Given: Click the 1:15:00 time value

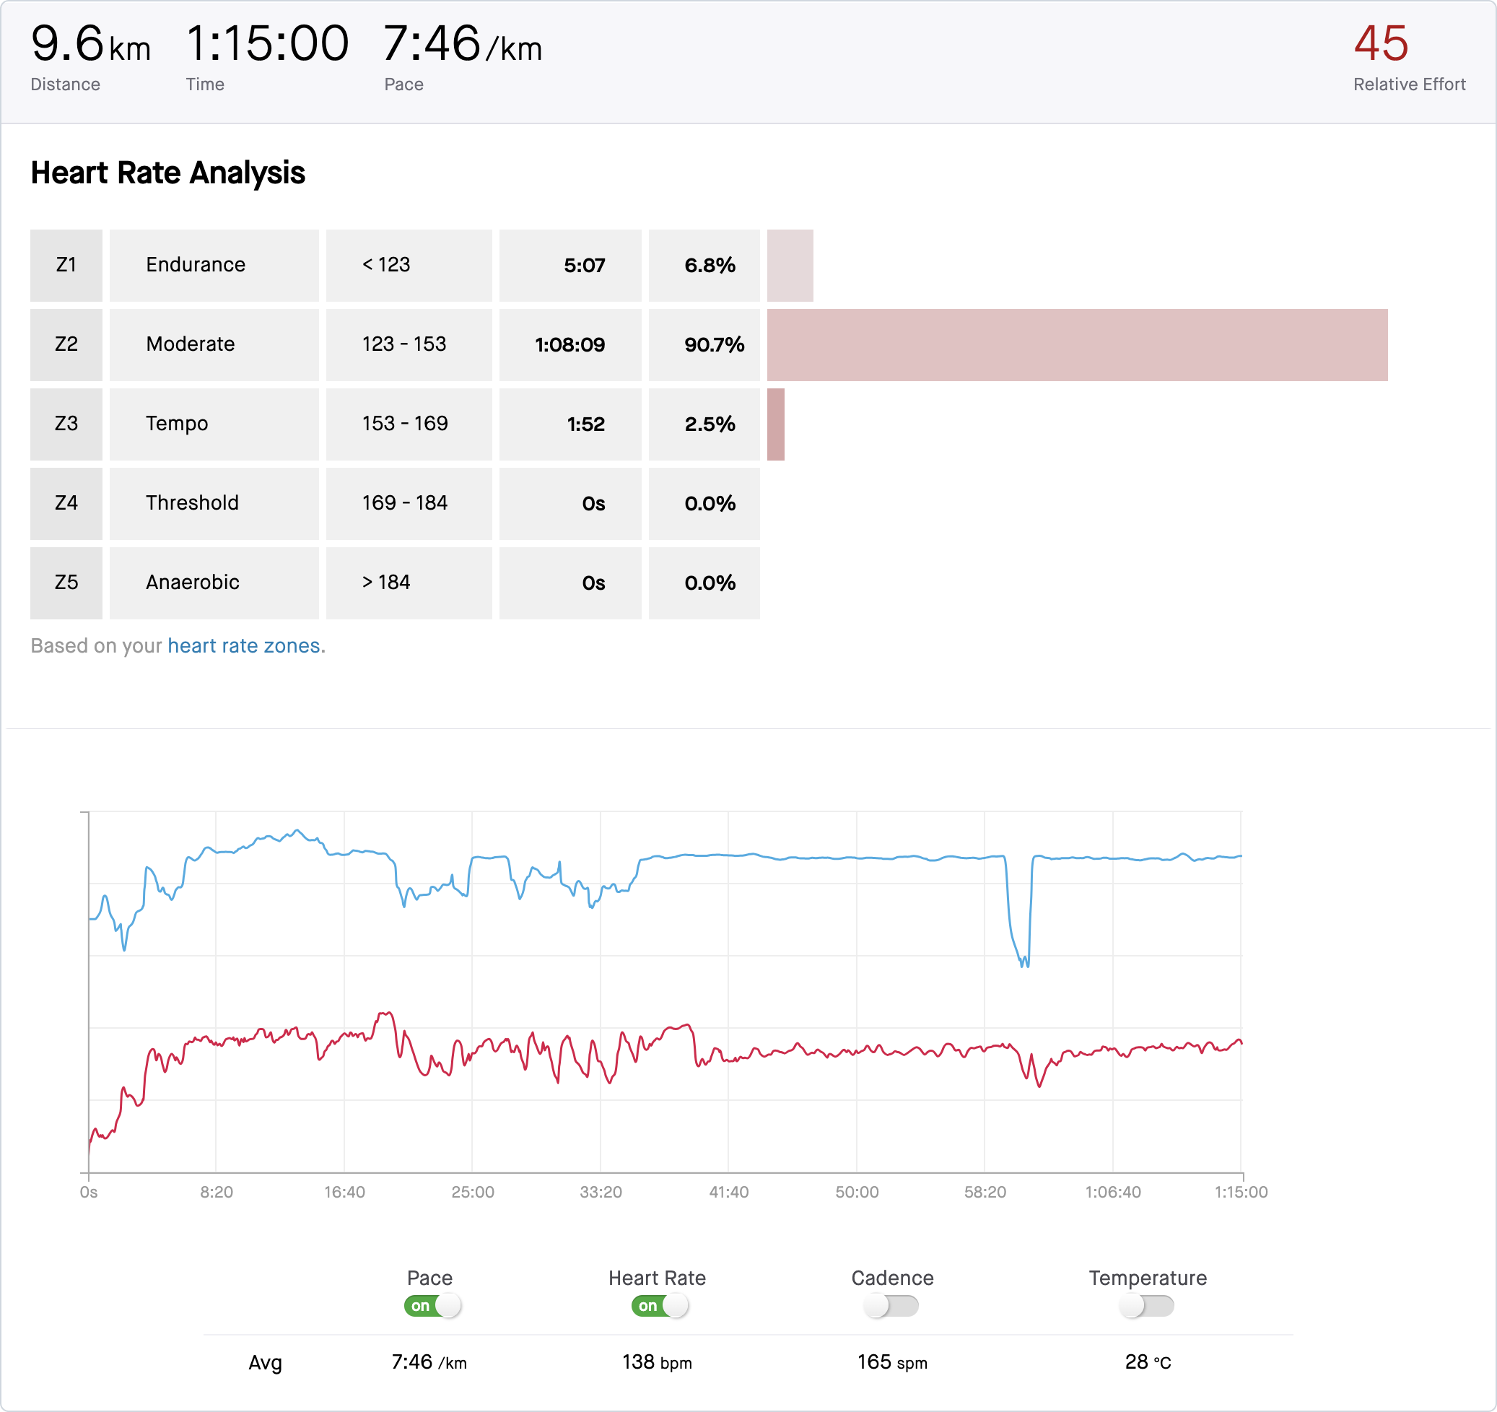Looking at the screenshot, I should click(267, 43).
